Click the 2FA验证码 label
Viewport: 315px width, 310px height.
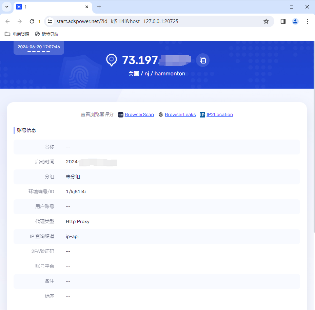[x=43, y=251]
